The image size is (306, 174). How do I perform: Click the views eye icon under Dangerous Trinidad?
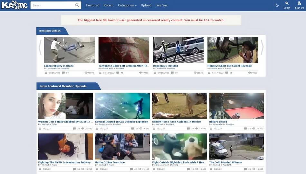click(195, 73)
